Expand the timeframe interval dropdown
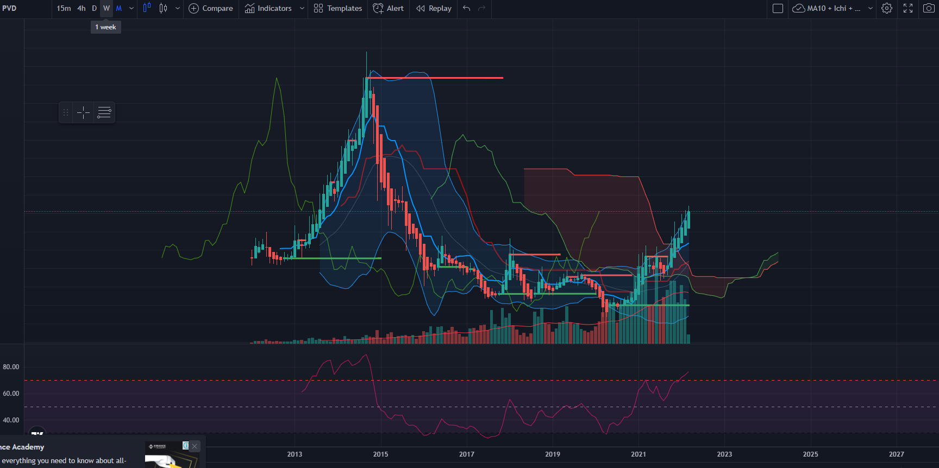The height and width of the screenshot is (468, 939). [131, 8]
